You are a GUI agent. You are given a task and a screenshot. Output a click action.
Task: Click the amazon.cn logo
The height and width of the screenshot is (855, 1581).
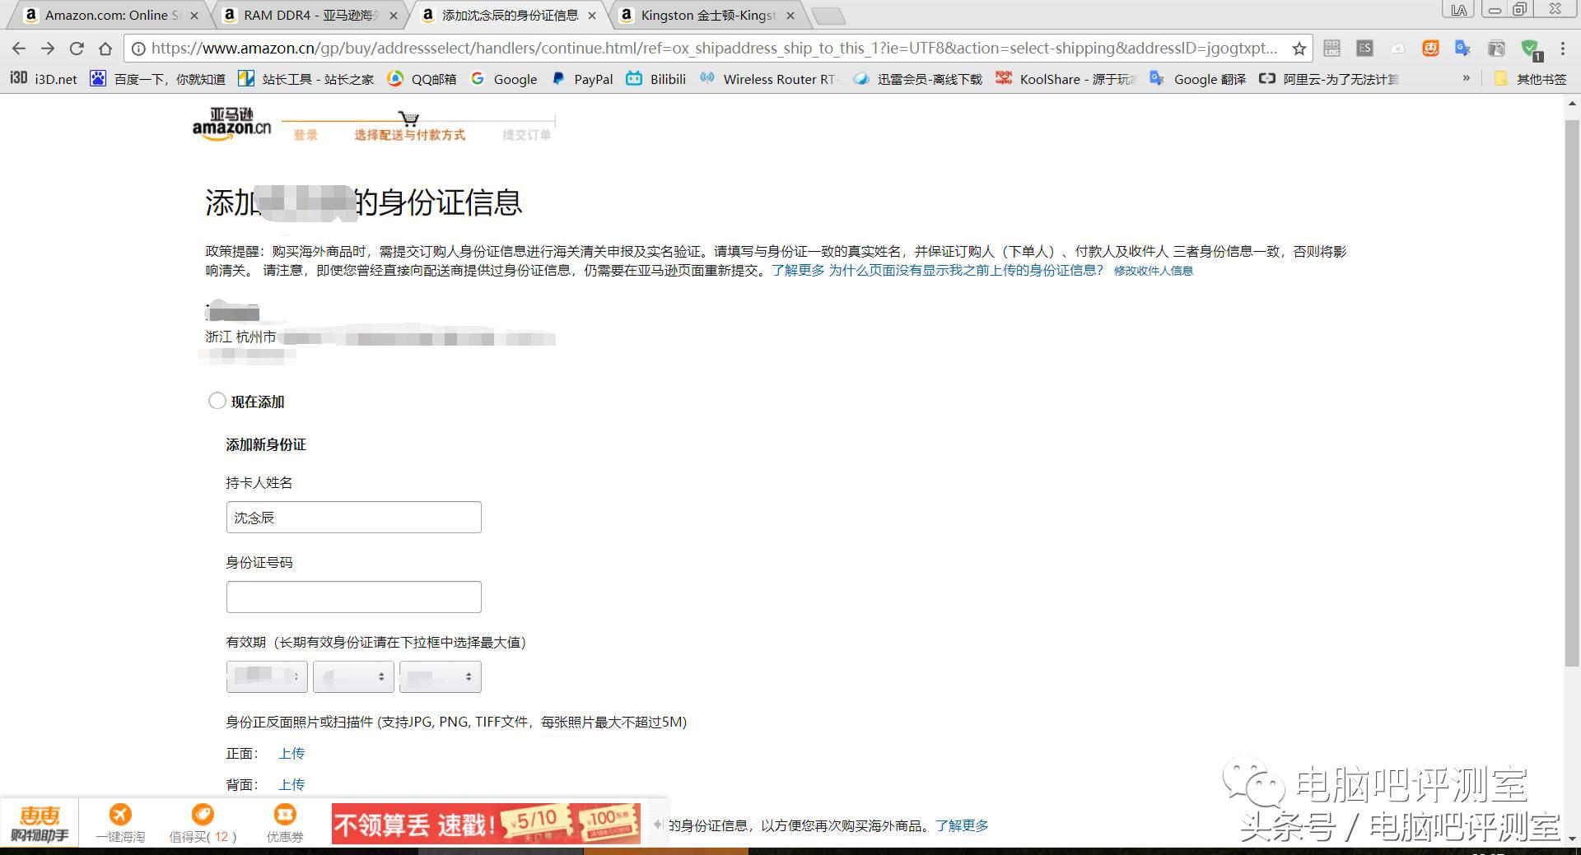(x=231, y=124)
